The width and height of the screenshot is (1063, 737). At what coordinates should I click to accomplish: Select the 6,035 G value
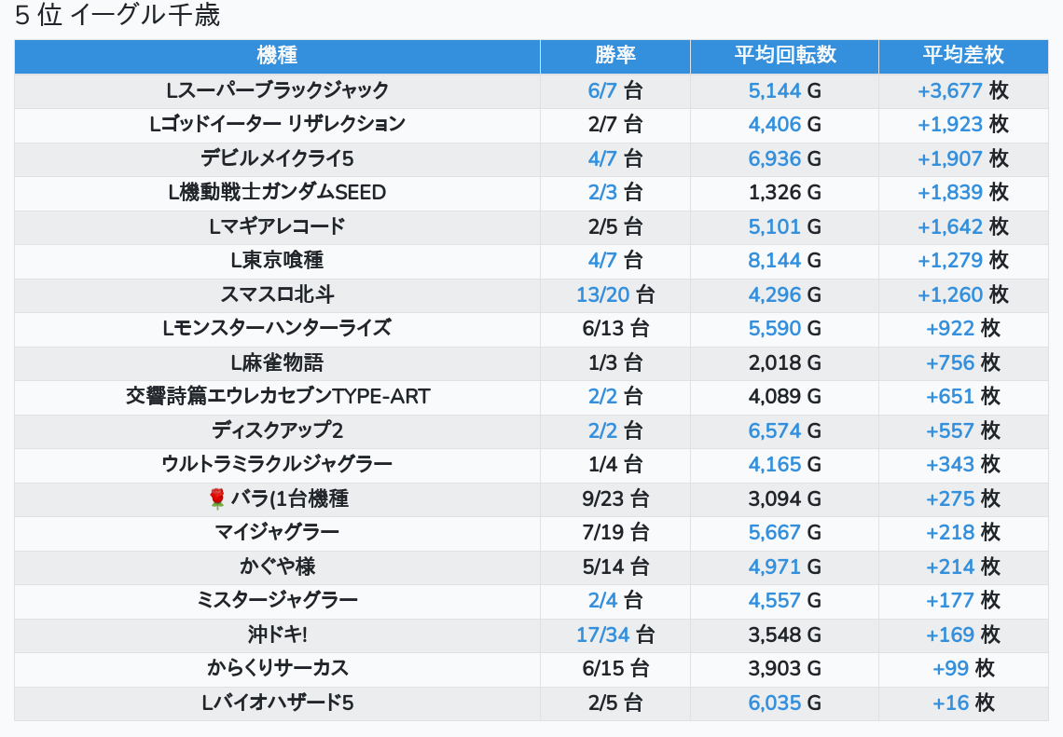click(x=784, y=703)
